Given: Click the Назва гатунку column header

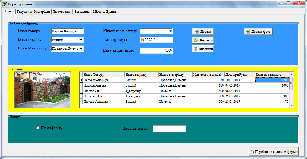Looking at the screenshot, I should tap(142, 74).
